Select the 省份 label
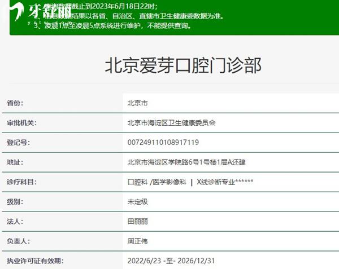 click(x=15, y=103)
